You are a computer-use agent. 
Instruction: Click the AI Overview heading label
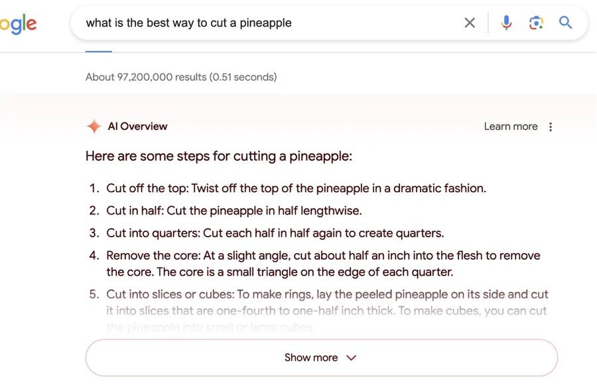(137, 127)
